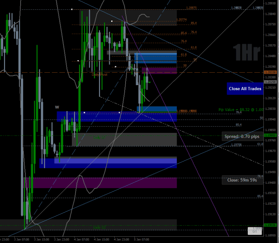This screenshot has height=243, width=279.
Task: Click 1.20660 on the price axis
Action: [x=271, y=35]
